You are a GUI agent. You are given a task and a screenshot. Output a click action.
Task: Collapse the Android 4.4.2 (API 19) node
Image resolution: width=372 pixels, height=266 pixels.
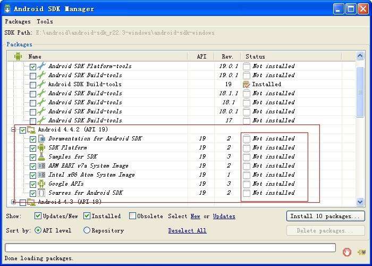(13, 130)
